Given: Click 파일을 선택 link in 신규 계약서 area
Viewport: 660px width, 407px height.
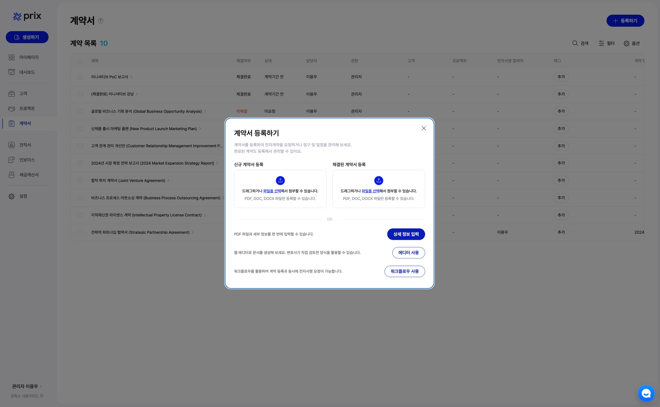Looking at the screenshot, I should 272,191.
